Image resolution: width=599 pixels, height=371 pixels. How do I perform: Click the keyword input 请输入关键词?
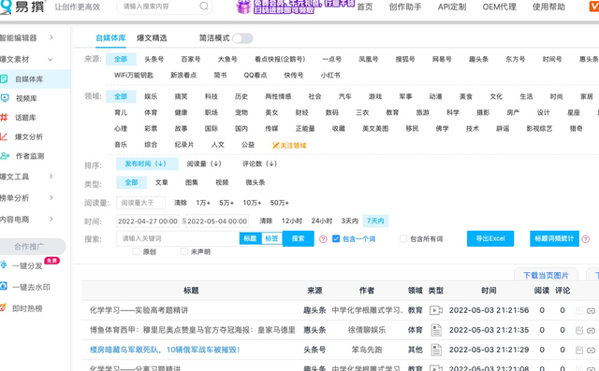coord(178,238)
